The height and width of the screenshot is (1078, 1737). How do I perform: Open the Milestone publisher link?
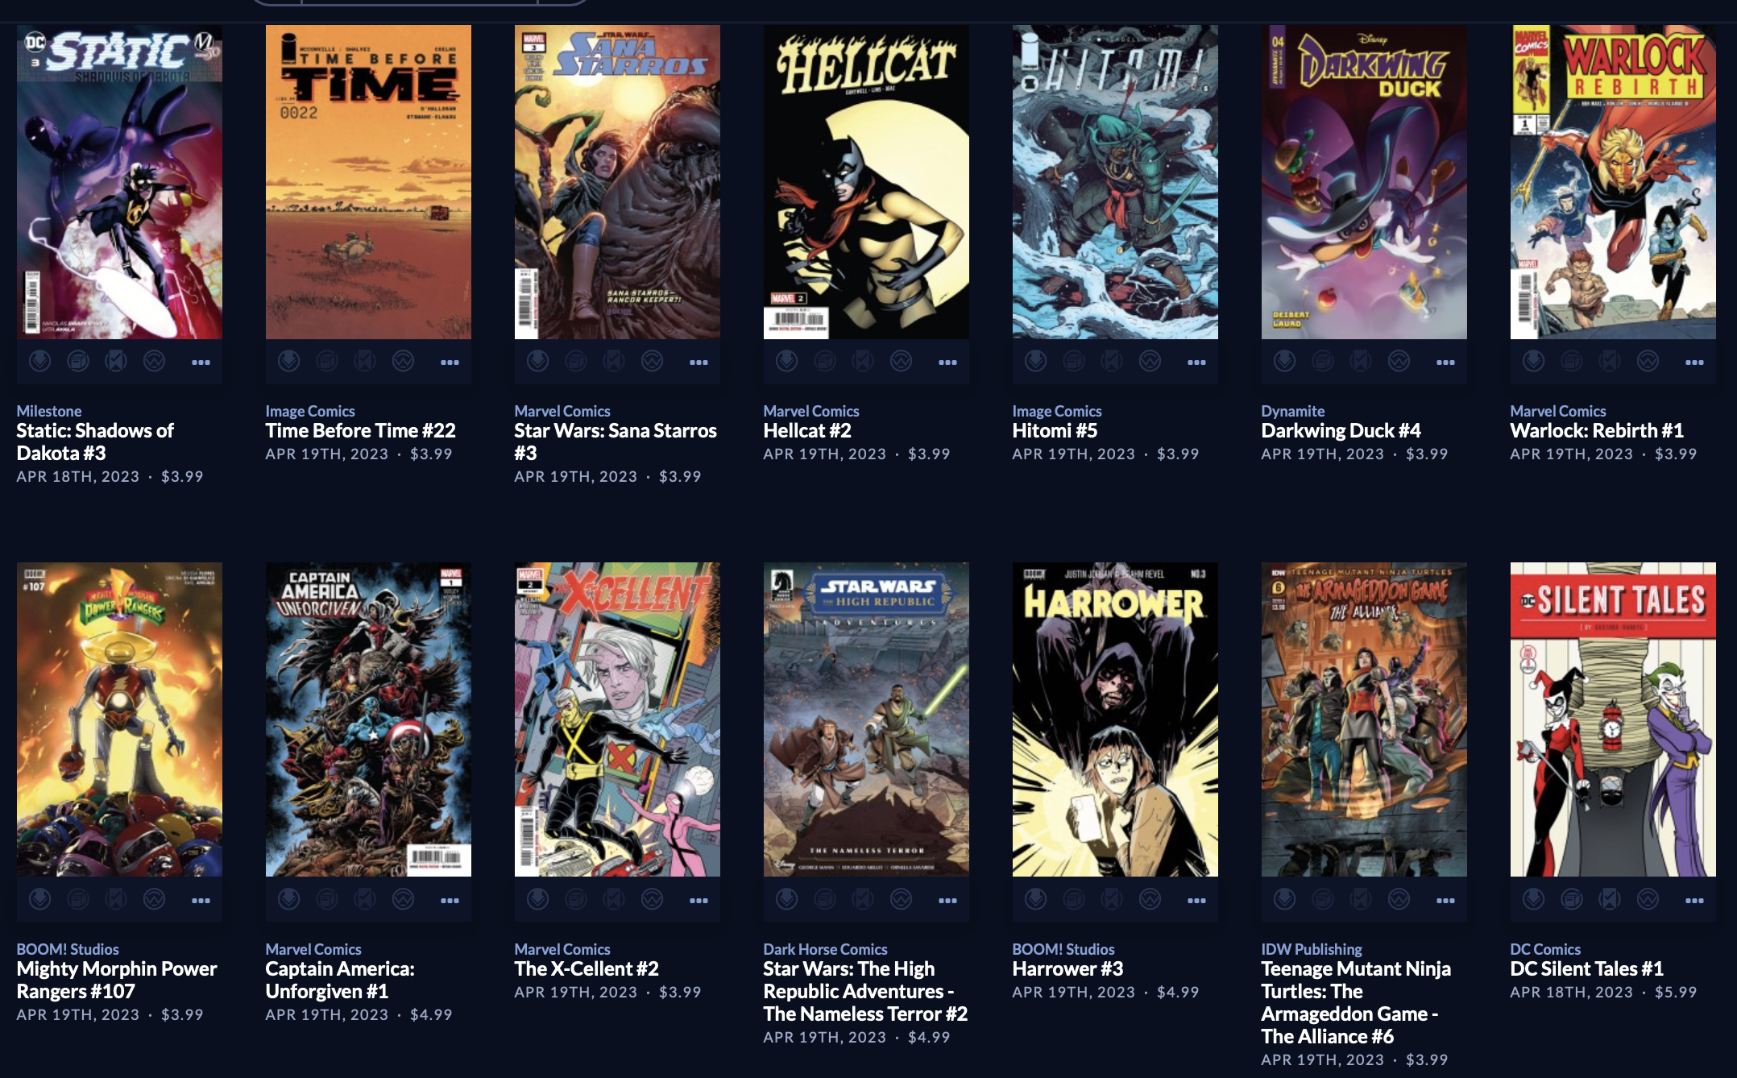click(x=49, y=411)
